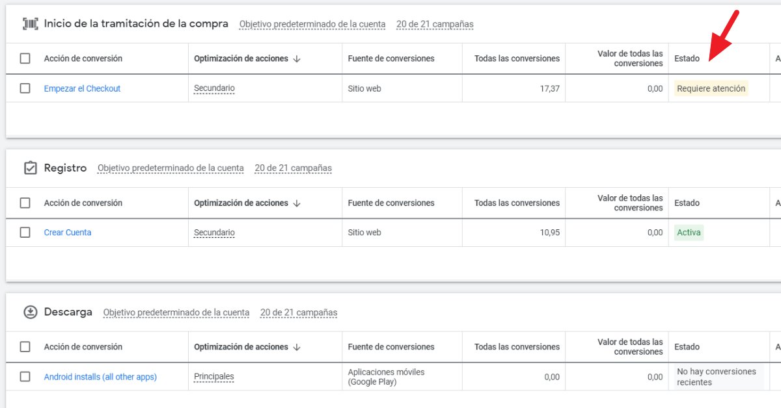Toggle the select-all checkbox in the Descarga table
The width and height of the screenshot is (781, 408).
click(x=25, y=347)
